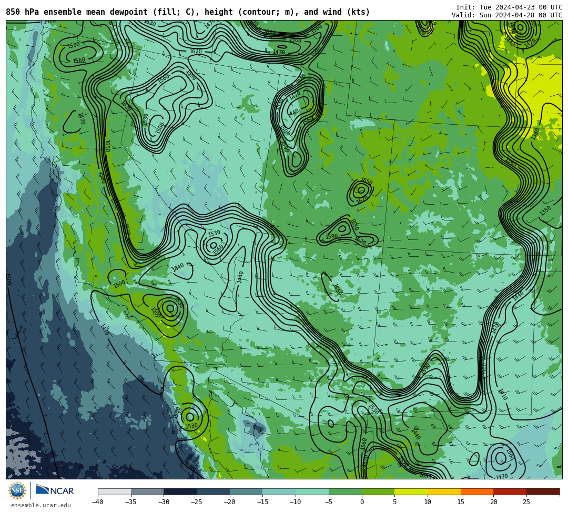Pick the light gray -40 to -35 colorbar swatch
The width and height of the screenshot is (568, 512).
point(114,491)
